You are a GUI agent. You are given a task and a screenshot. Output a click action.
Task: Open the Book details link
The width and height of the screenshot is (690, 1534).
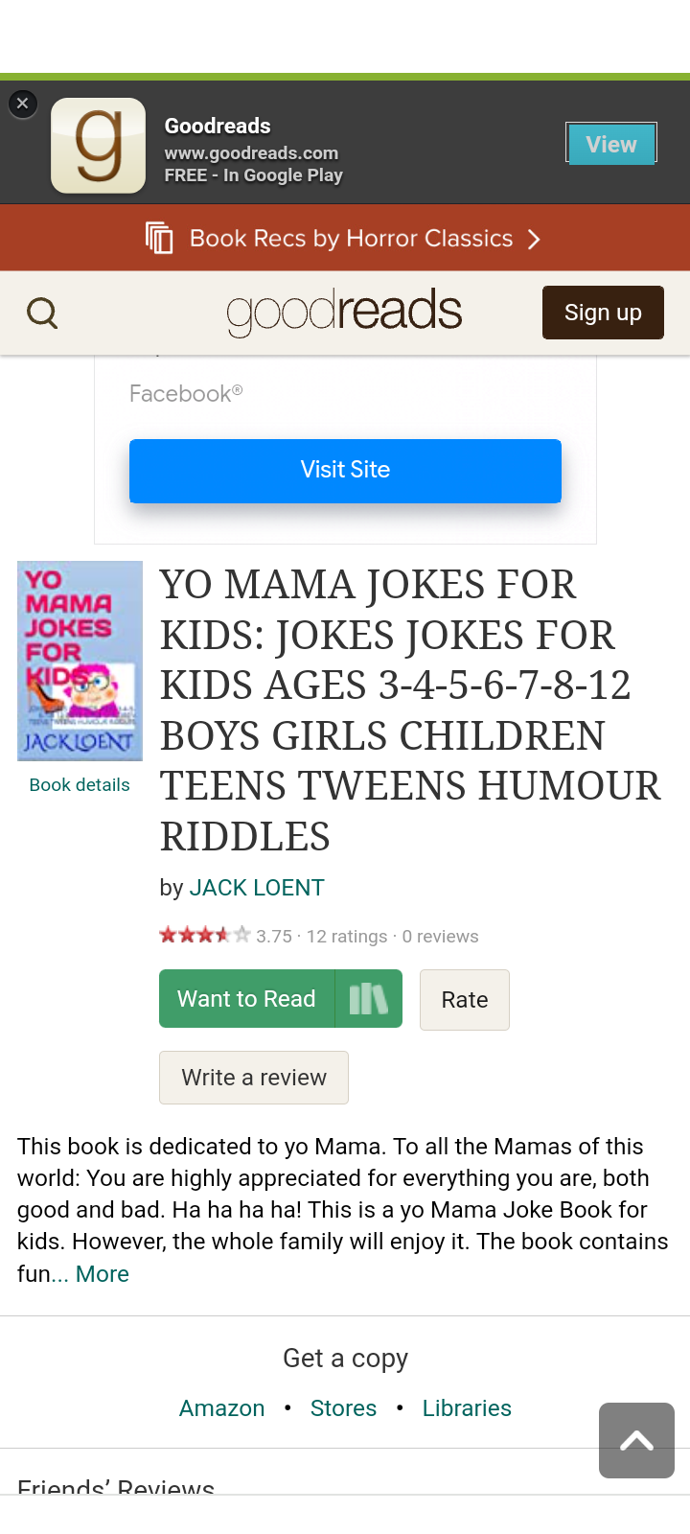80,785
